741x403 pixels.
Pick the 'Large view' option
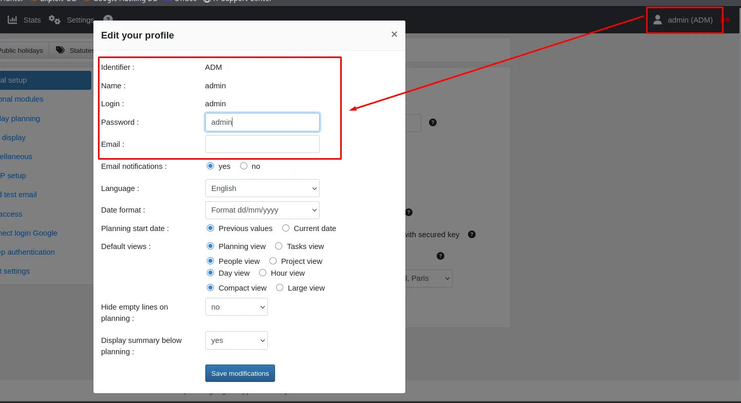pos(280,288)
